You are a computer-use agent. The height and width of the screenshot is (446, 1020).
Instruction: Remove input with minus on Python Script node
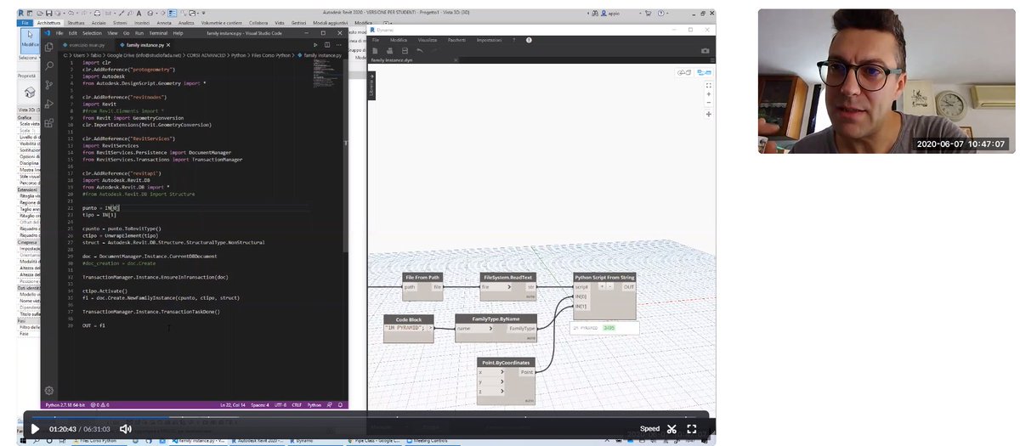pos(610,286)
